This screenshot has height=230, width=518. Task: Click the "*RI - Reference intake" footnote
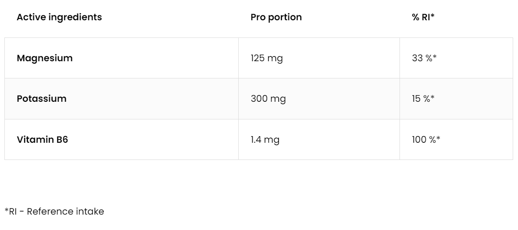(x=54, y=211)
